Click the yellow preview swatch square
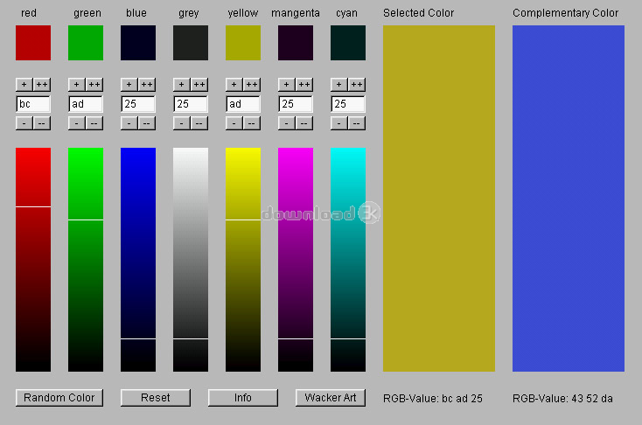 [243, 43]
